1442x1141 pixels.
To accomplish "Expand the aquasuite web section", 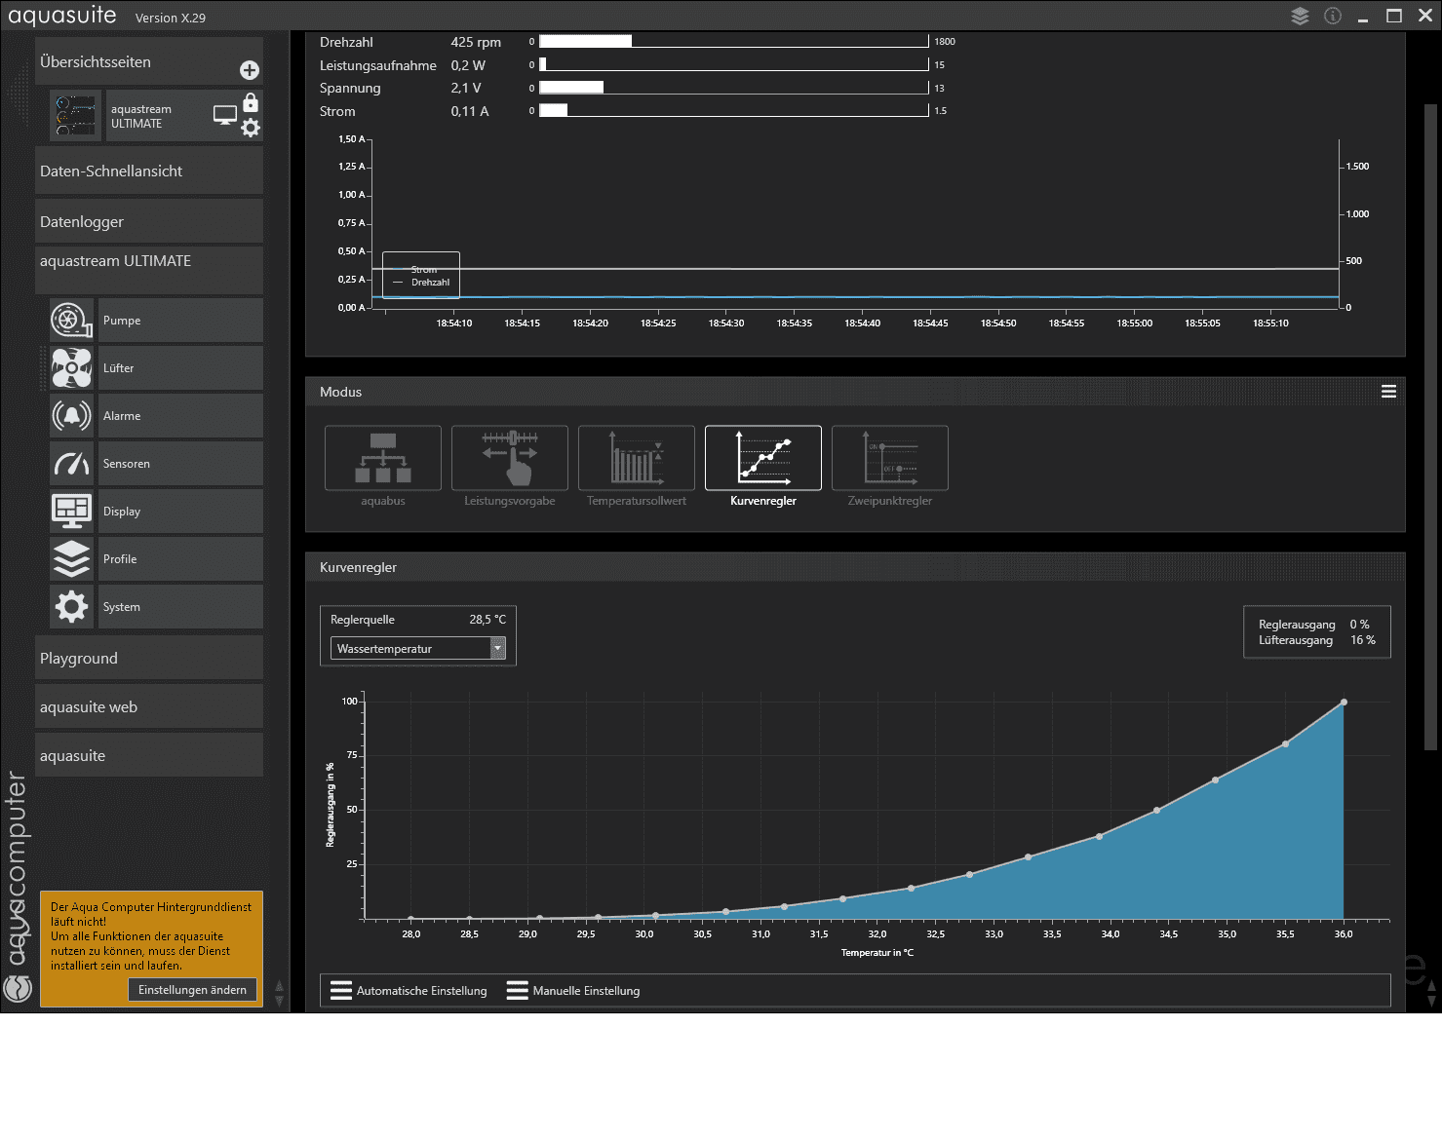I will (149, 706).
